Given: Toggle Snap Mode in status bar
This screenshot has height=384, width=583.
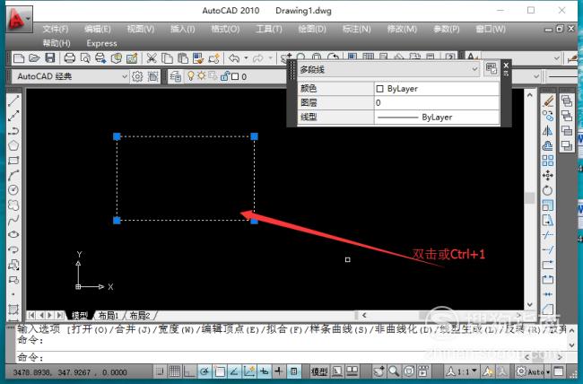Looking at the screenshot, I should coord(160,371).
